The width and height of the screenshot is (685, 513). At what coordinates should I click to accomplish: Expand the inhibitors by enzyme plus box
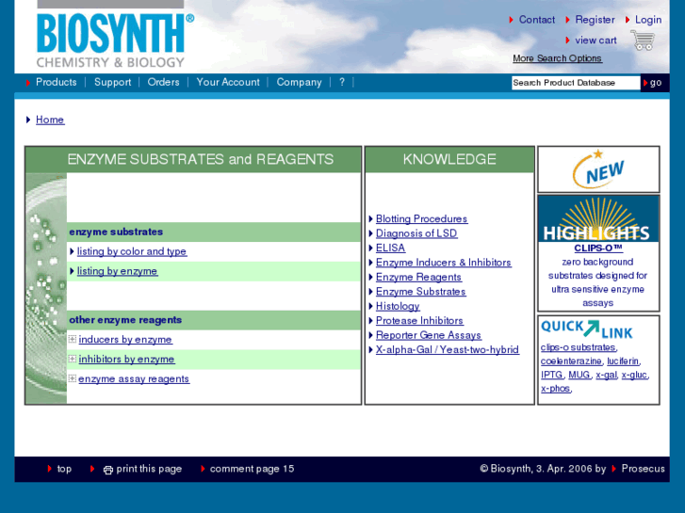pyautogui.click(x=73, y=359)
